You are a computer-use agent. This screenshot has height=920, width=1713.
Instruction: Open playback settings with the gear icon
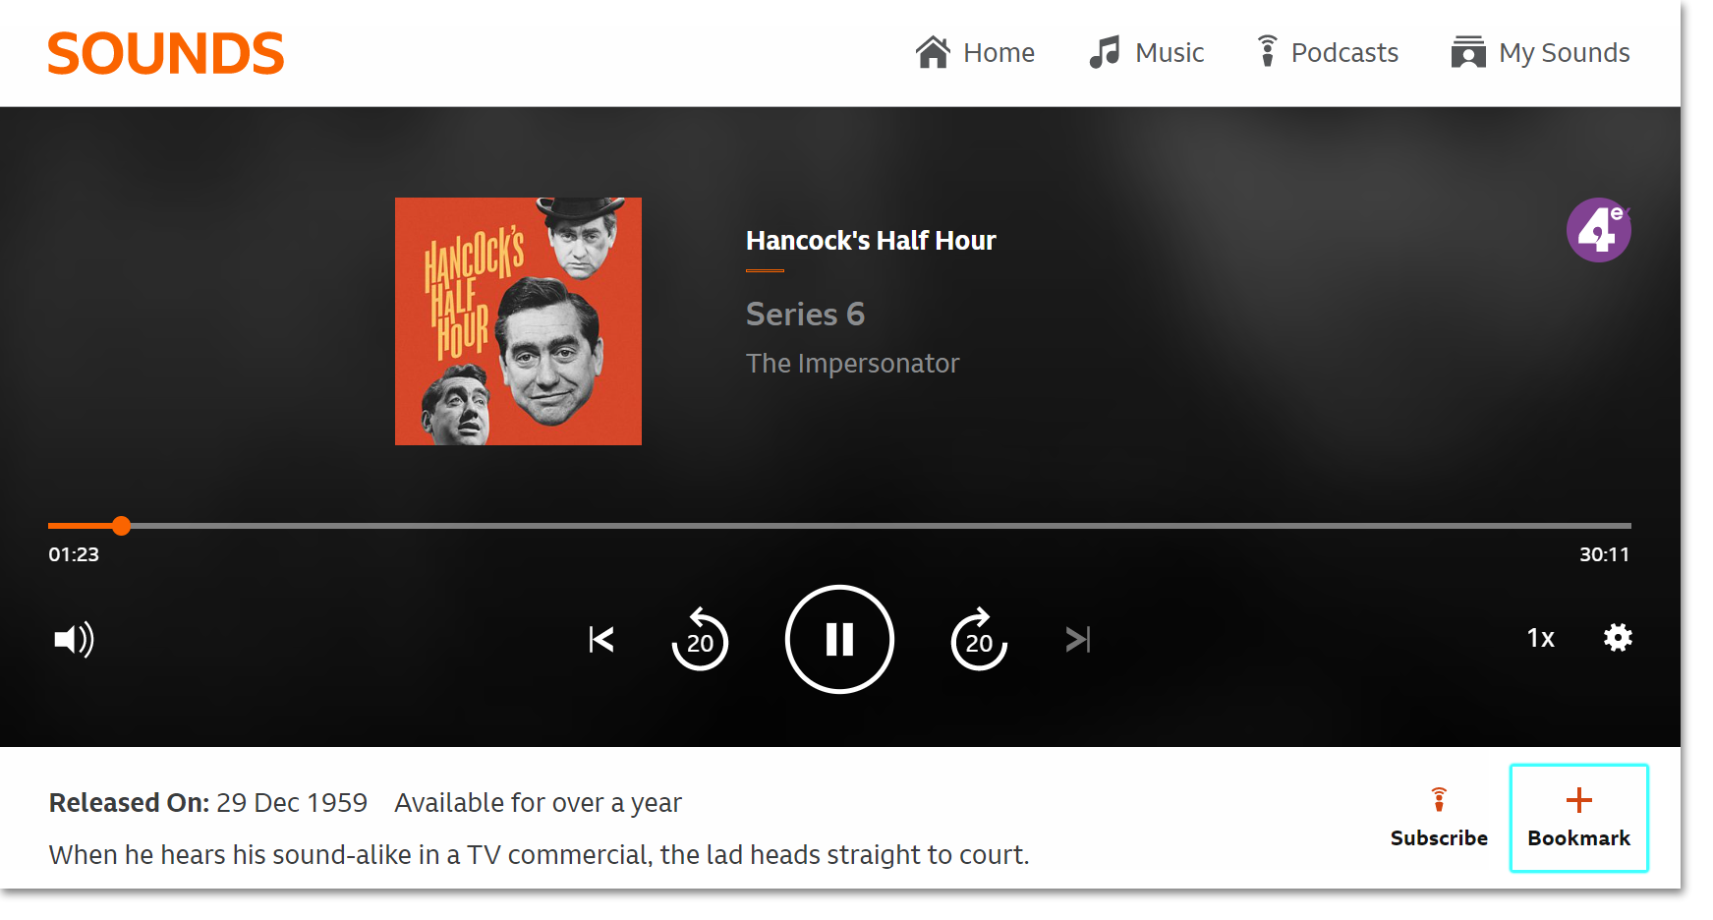1618,638
